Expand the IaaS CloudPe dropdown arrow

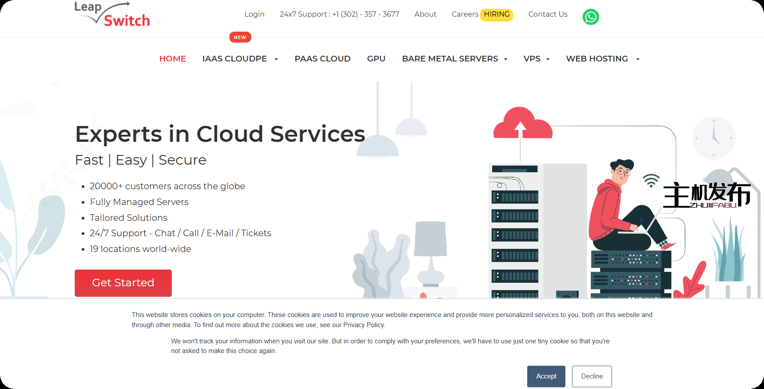[x=276, y=59]
